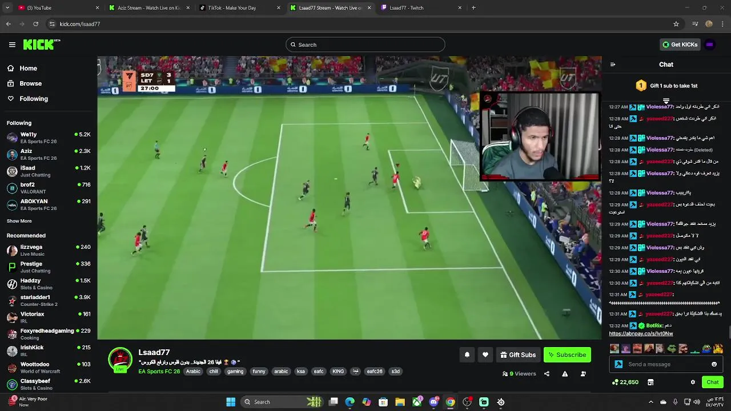
Task: Open starladder1 Counter-Strike 2 channel
Action: 49,300
